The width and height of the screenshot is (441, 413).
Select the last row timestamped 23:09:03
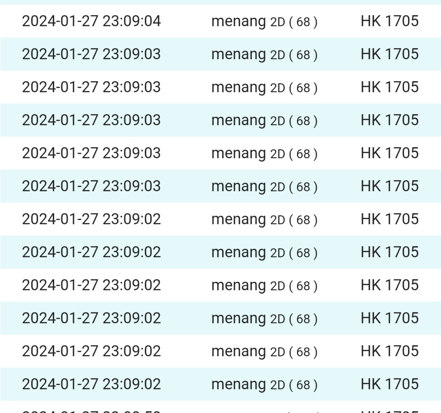(x=91, y=186)
